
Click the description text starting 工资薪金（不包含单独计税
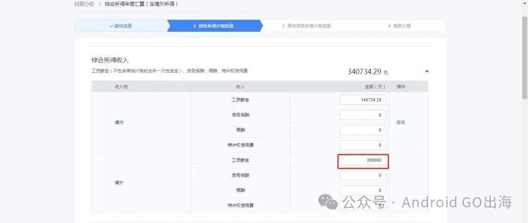click(170, 71)
